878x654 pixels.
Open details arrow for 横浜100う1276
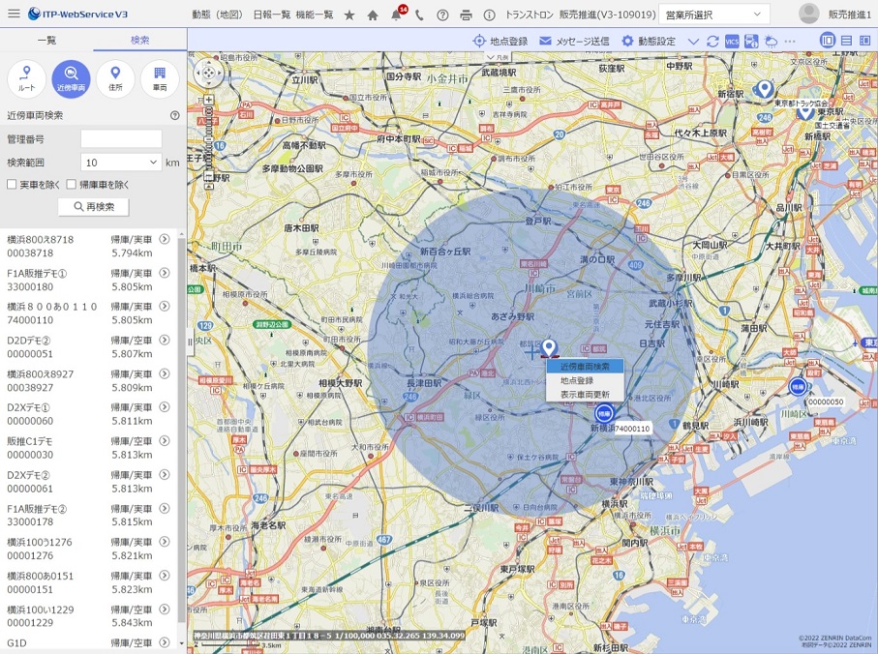[164, 542]
